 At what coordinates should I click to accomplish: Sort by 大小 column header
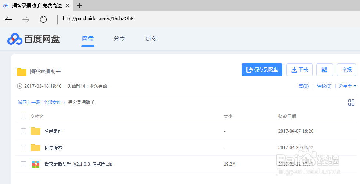coord(228,117)
